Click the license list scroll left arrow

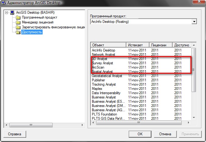93,123
